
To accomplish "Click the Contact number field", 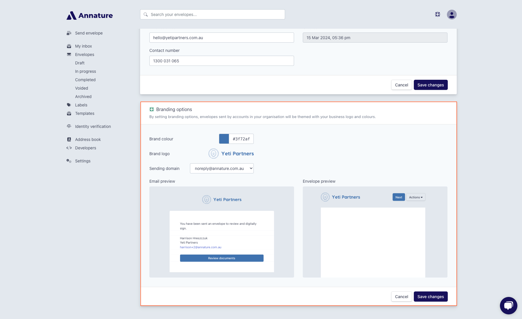I will click(222, 61).
